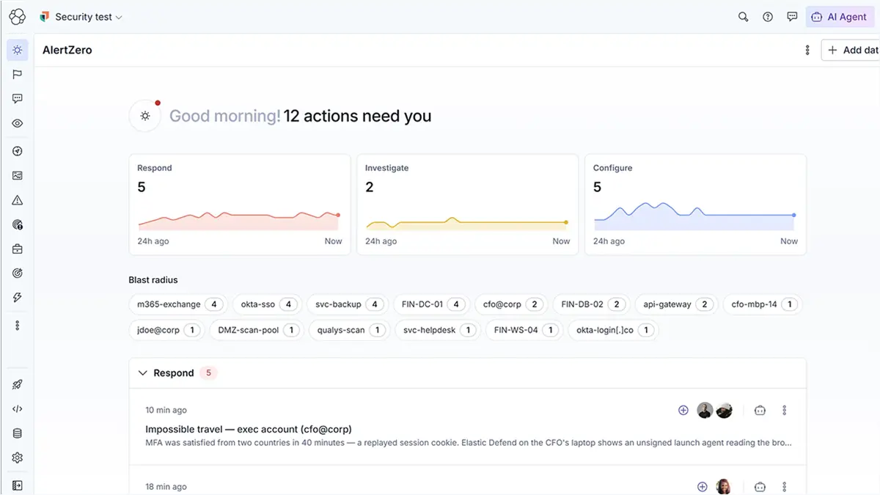Open the image-frame icon in sidebar
Screen dimensions: 880x495
[18, 175]
